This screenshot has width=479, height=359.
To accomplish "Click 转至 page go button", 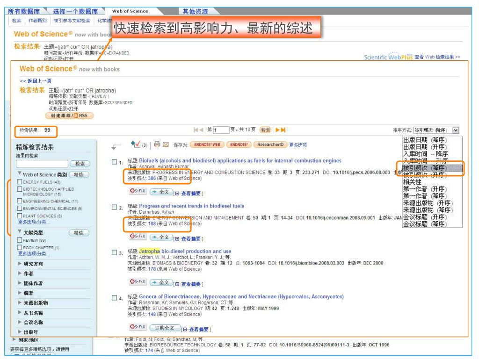I will click(265, 130).
